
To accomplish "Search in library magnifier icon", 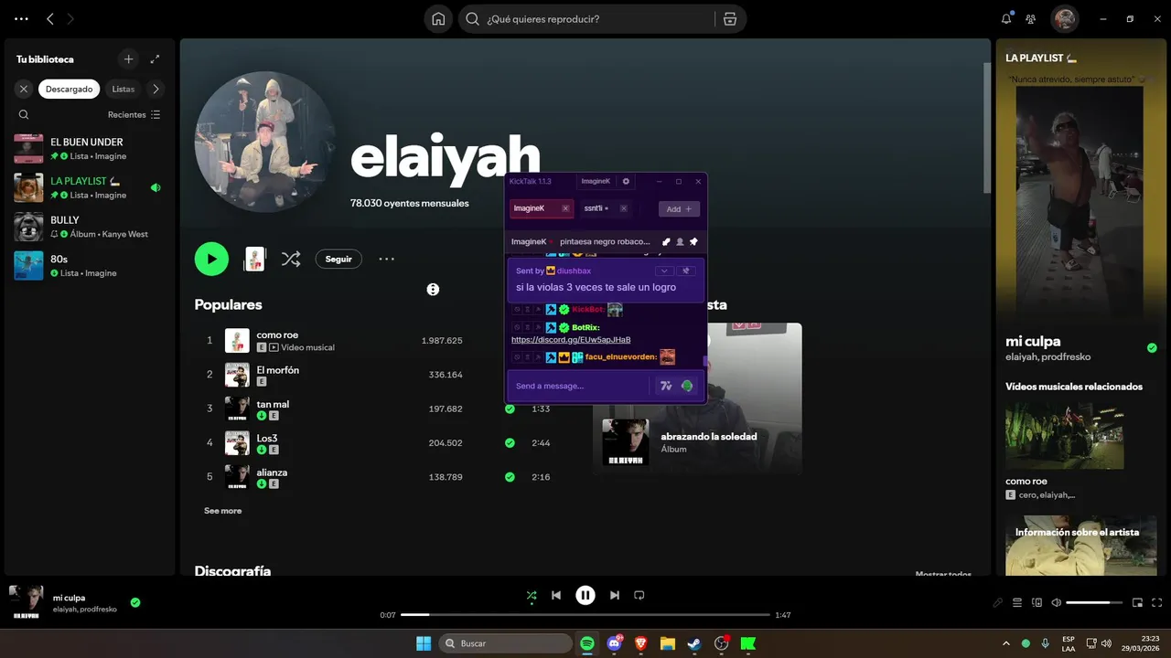I will coord(24,114).
